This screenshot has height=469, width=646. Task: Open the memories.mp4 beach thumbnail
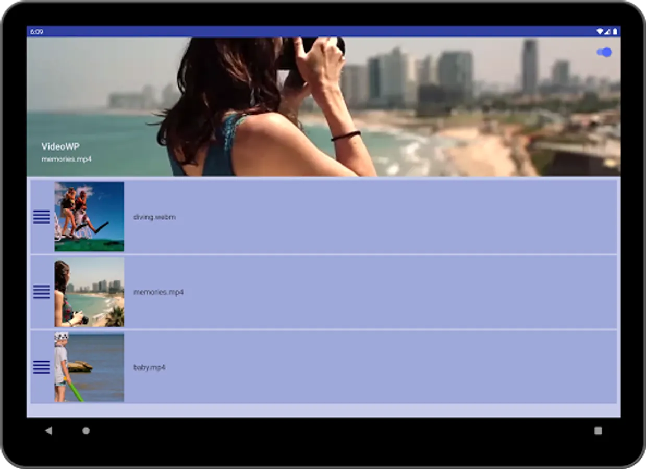click(89, 292)
